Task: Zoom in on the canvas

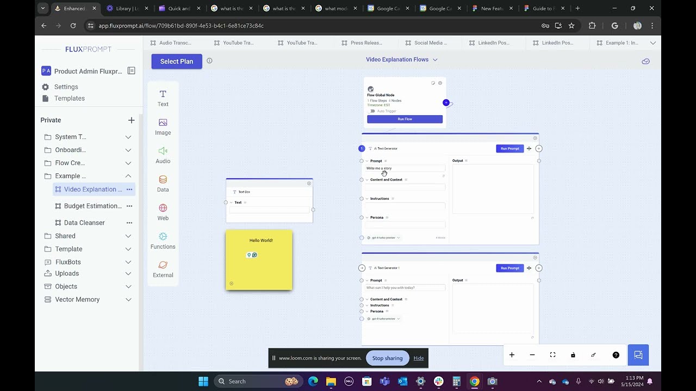Action: tap(512, 355)
